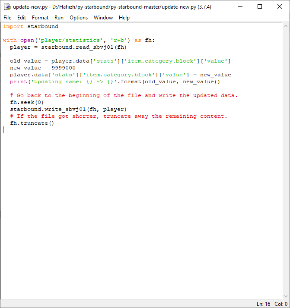Open the File menu
This screenshot has width=290, height=308.
7,18
